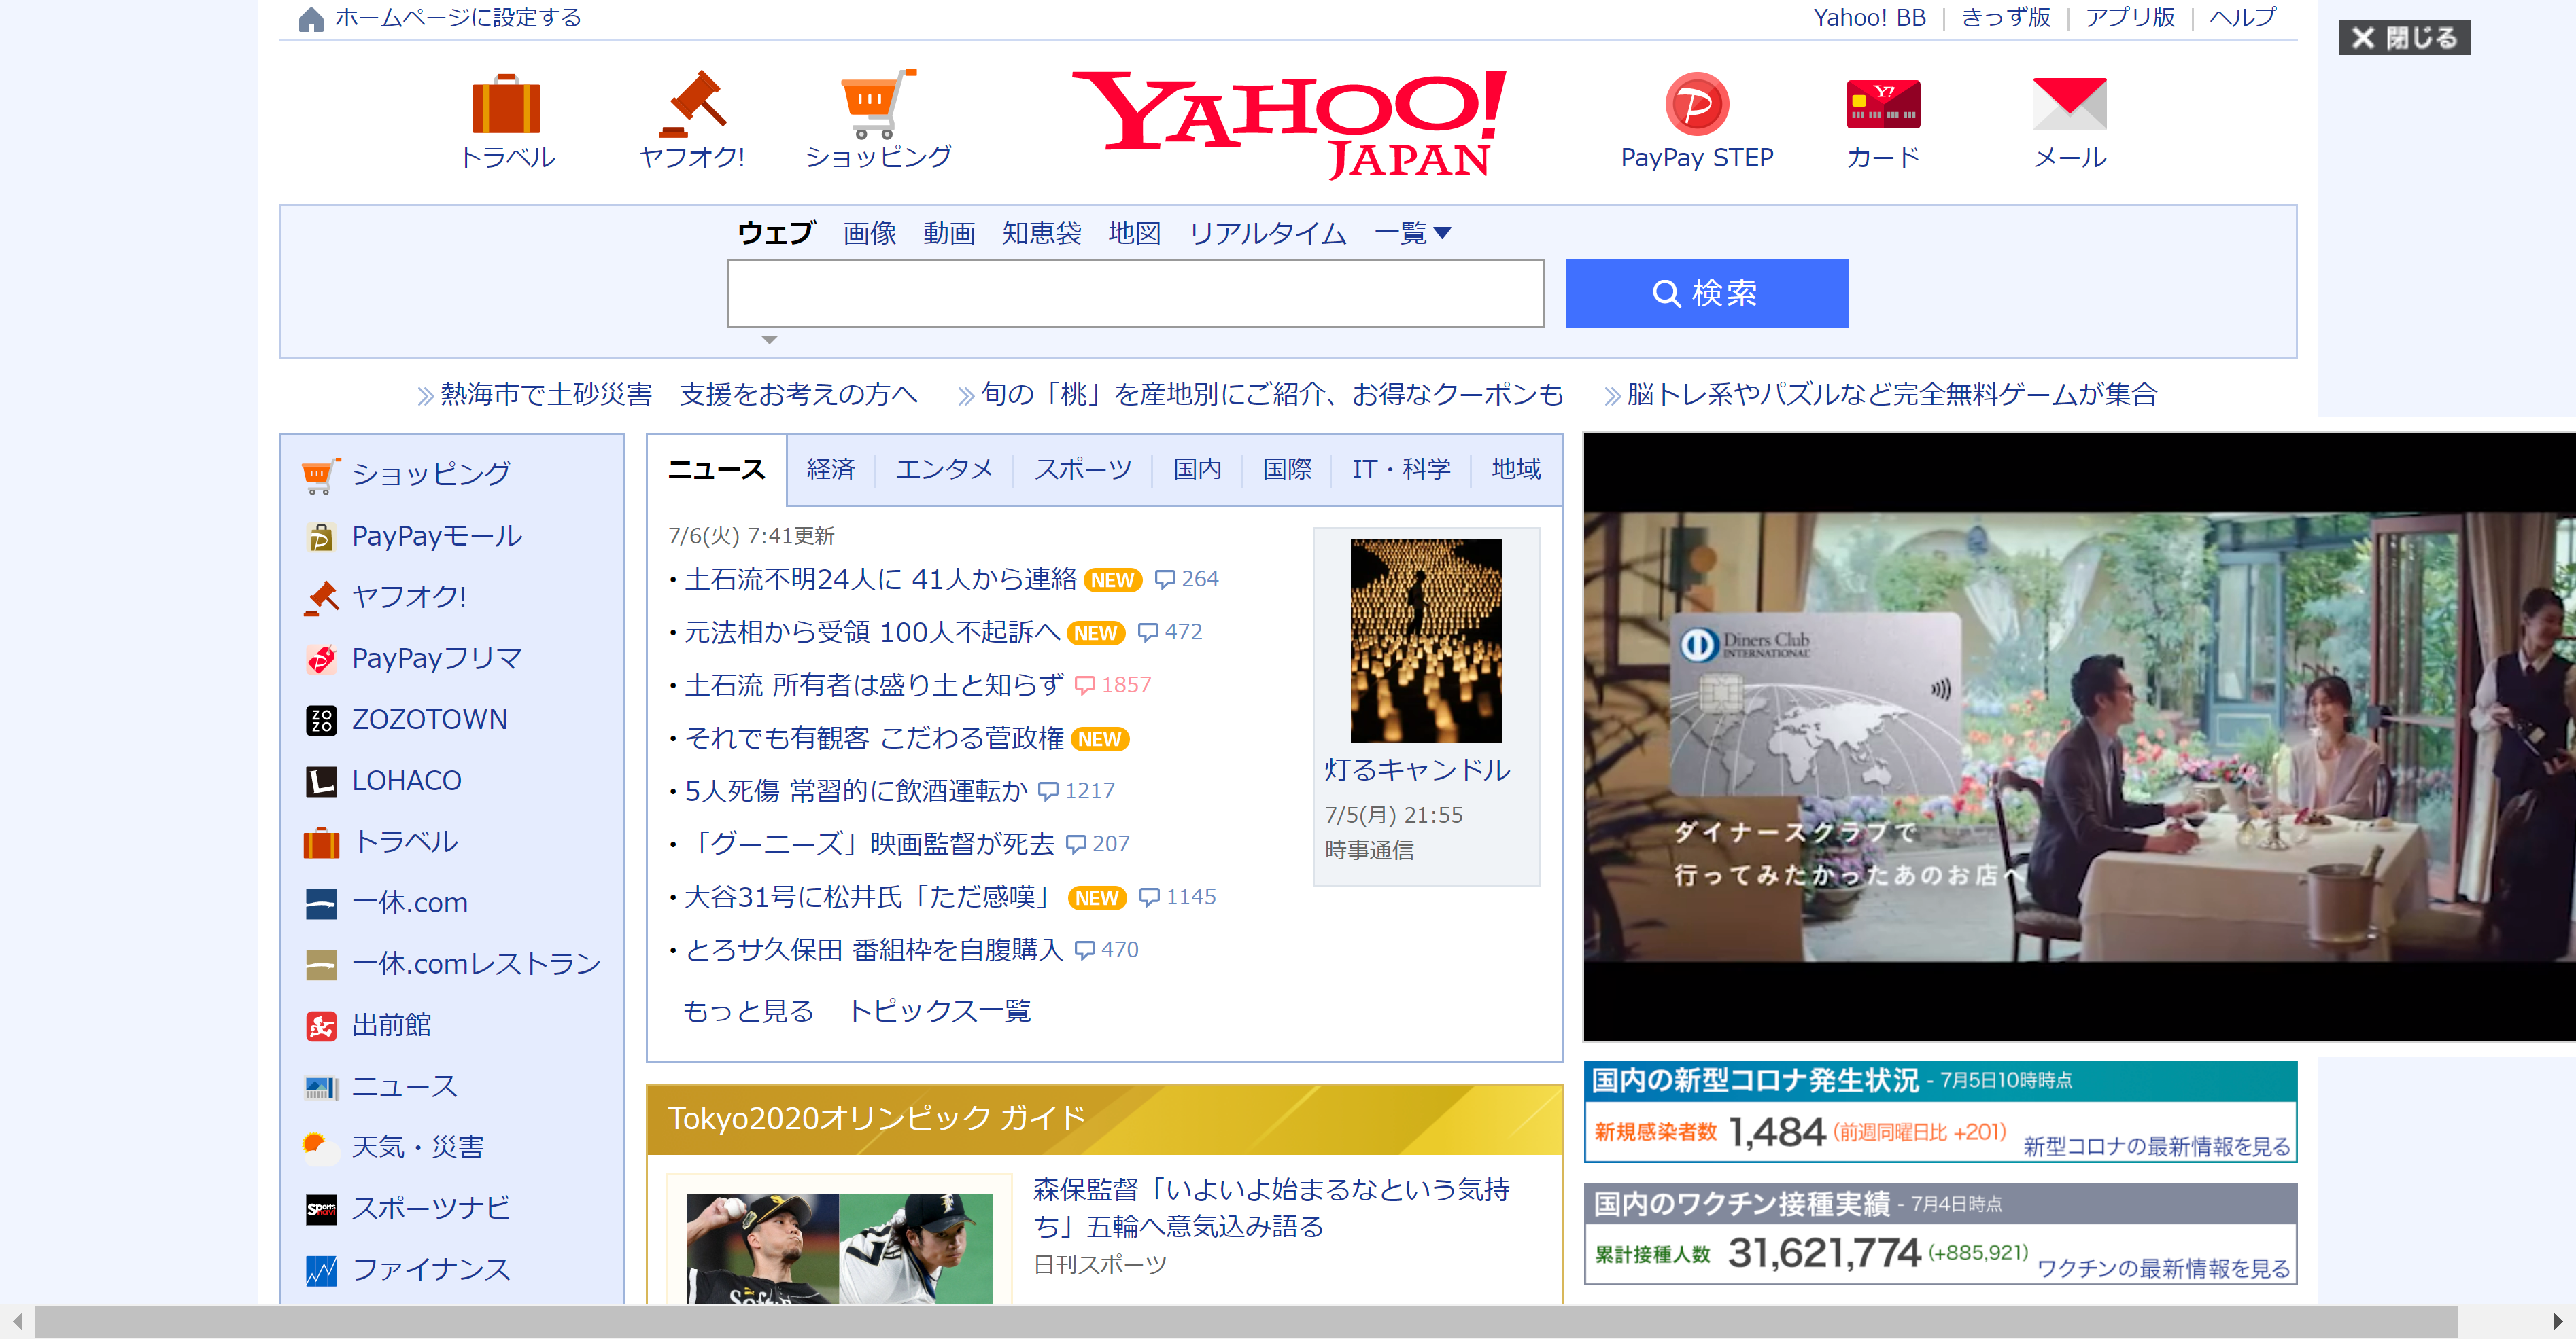Click the sidebar ファイナンス chart icon

[x=320, y=1270]
